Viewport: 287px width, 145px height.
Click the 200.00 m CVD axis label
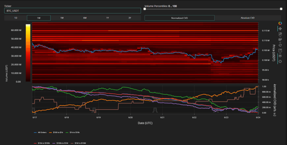266,107
